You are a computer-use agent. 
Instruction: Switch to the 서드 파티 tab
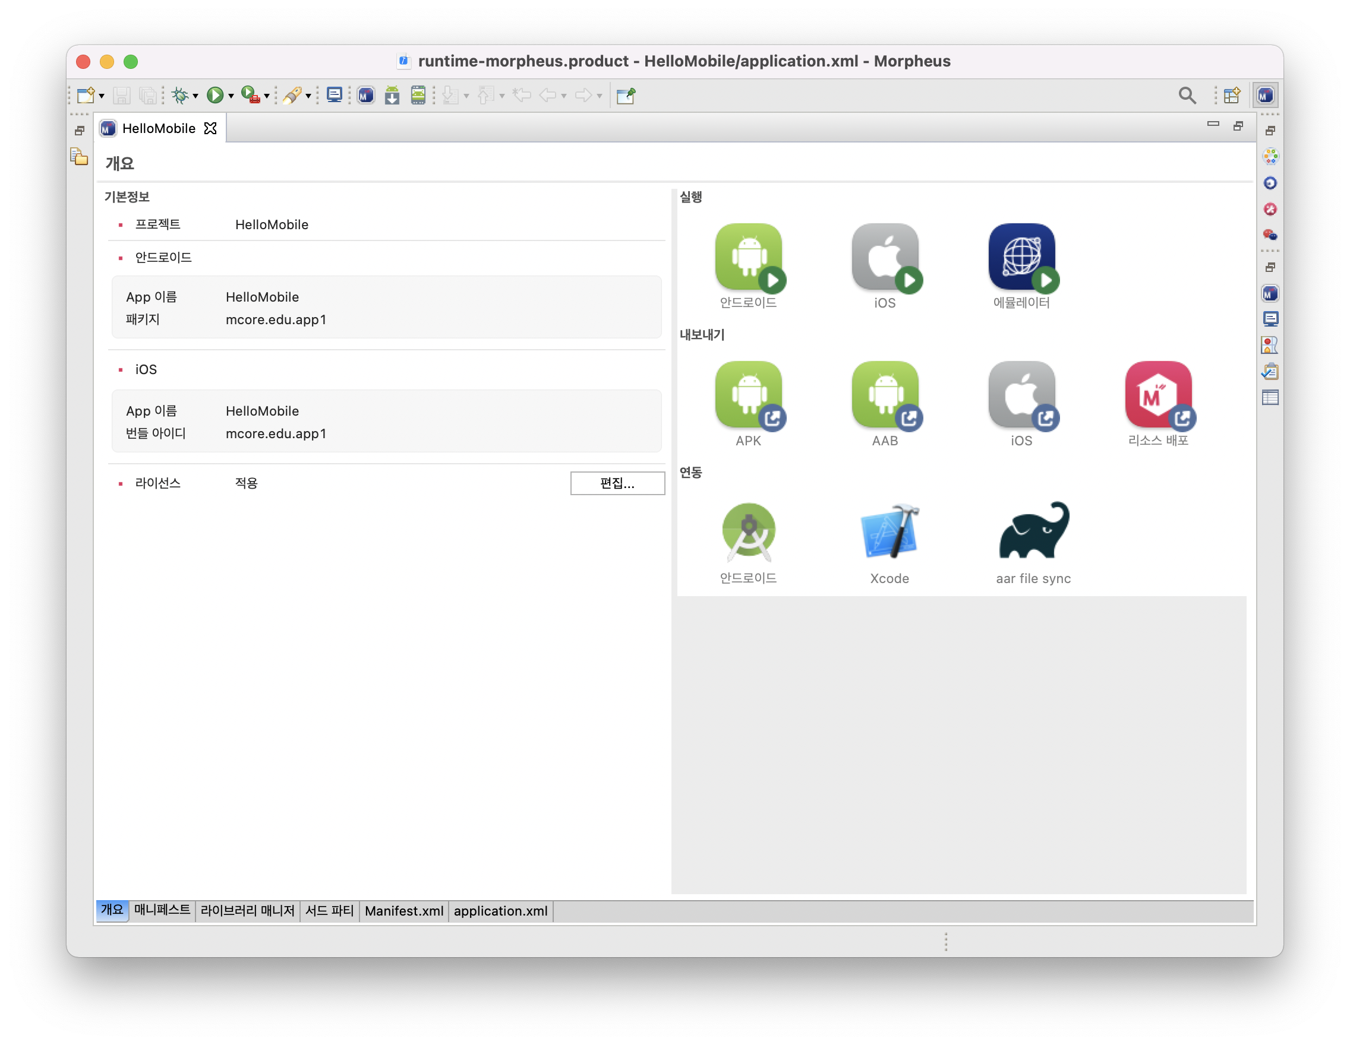coord(329,910)
